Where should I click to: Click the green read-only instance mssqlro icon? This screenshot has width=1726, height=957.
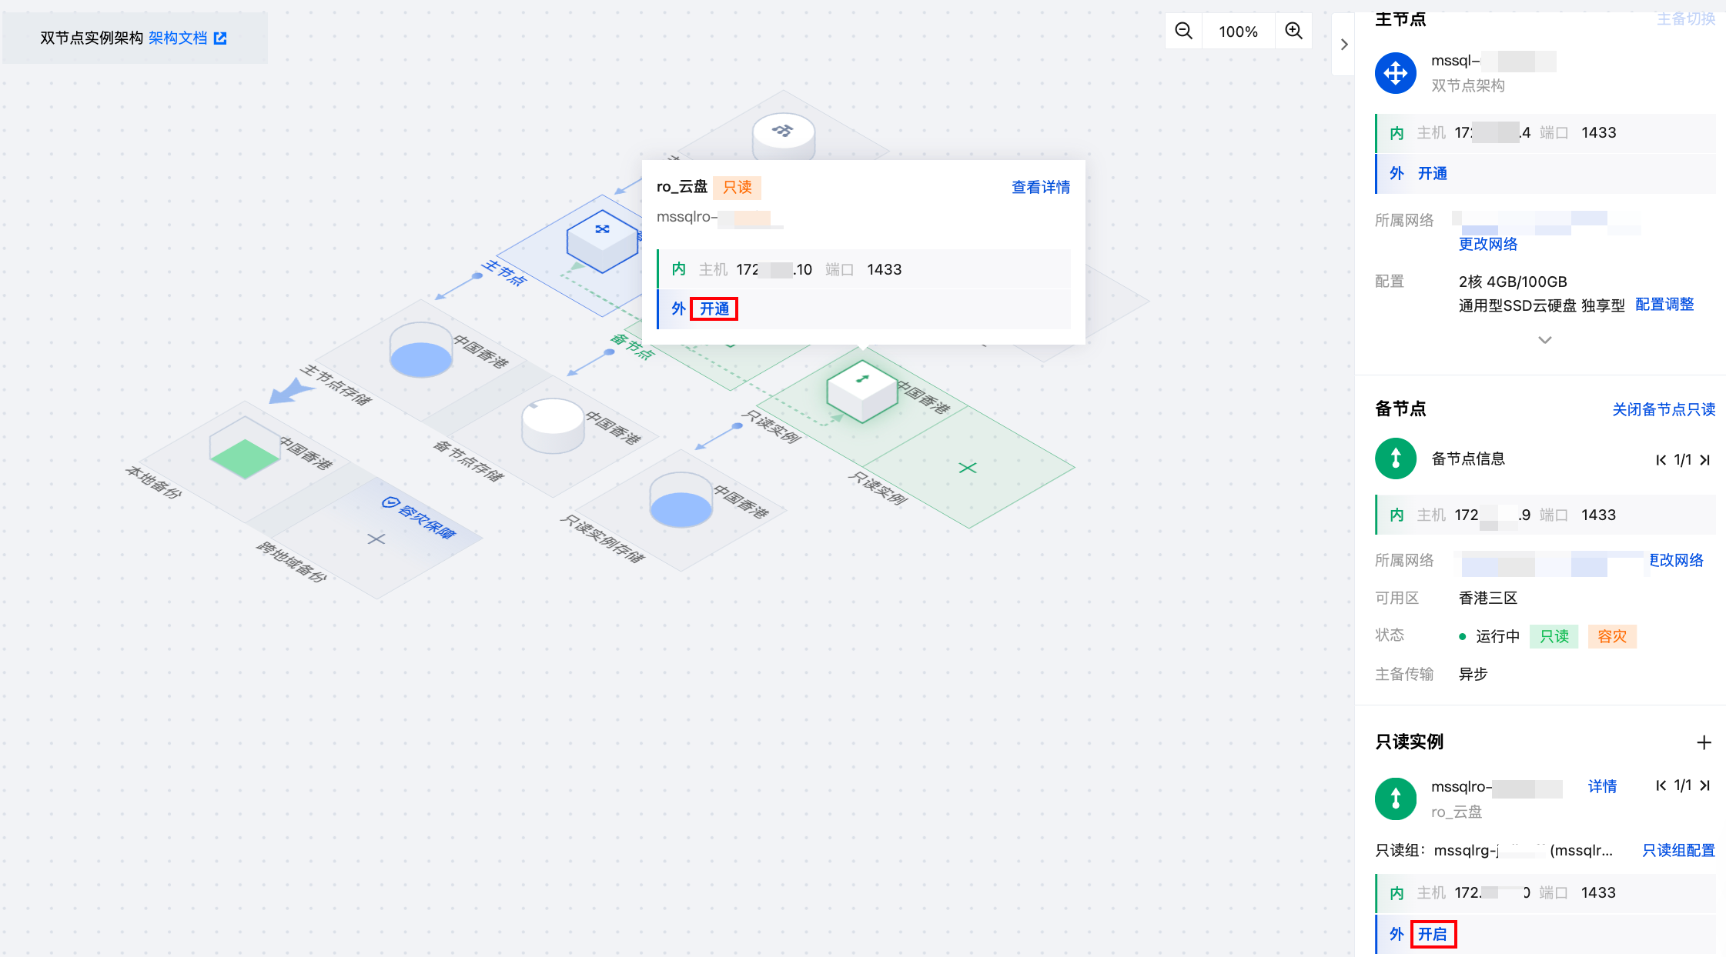[x=1395, y=799]
